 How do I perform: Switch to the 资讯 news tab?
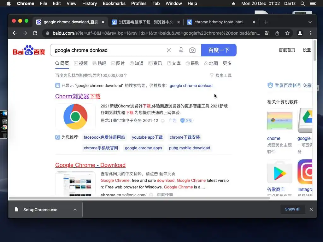click(x=155, y=63)
